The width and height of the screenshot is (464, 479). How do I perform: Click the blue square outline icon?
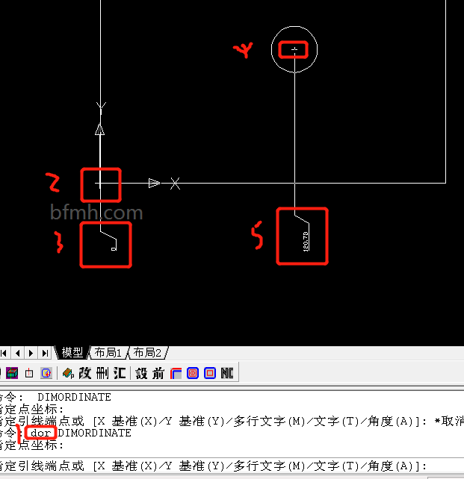pyautogui.click(x=210, y=373)
